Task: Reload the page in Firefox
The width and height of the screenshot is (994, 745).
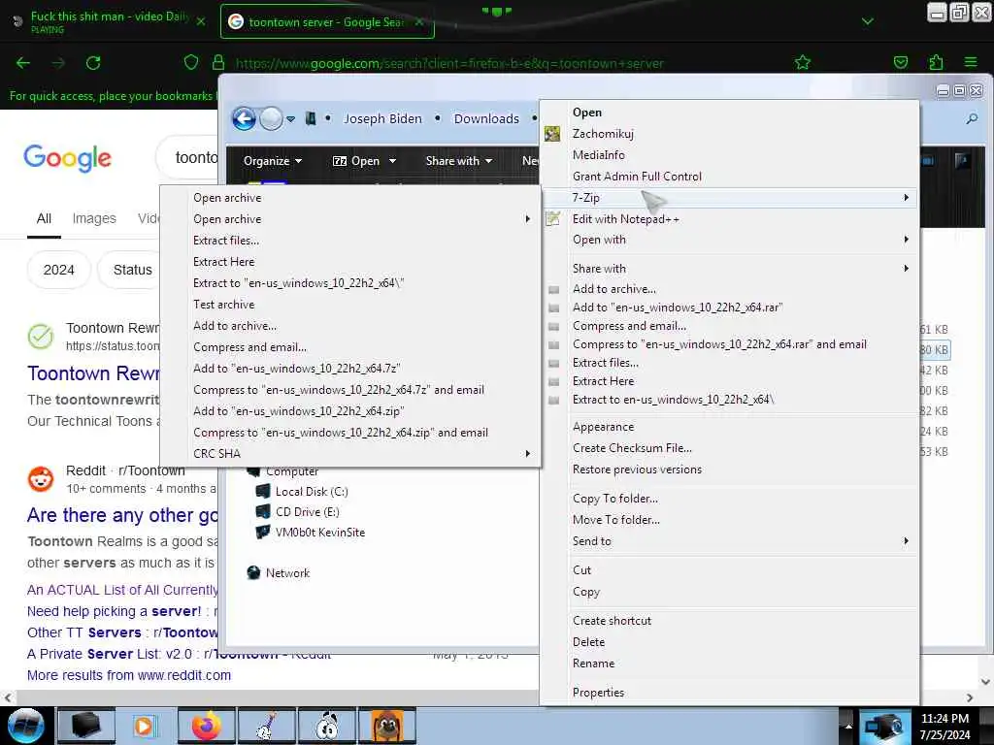Action: 93,63
